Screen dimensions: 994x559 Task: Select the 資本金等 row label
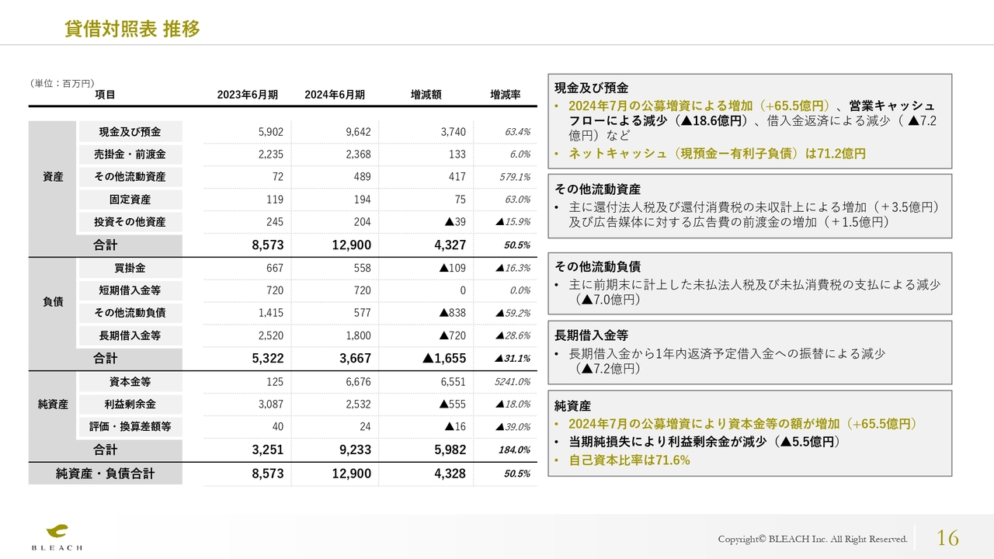(x=130, y=382)
